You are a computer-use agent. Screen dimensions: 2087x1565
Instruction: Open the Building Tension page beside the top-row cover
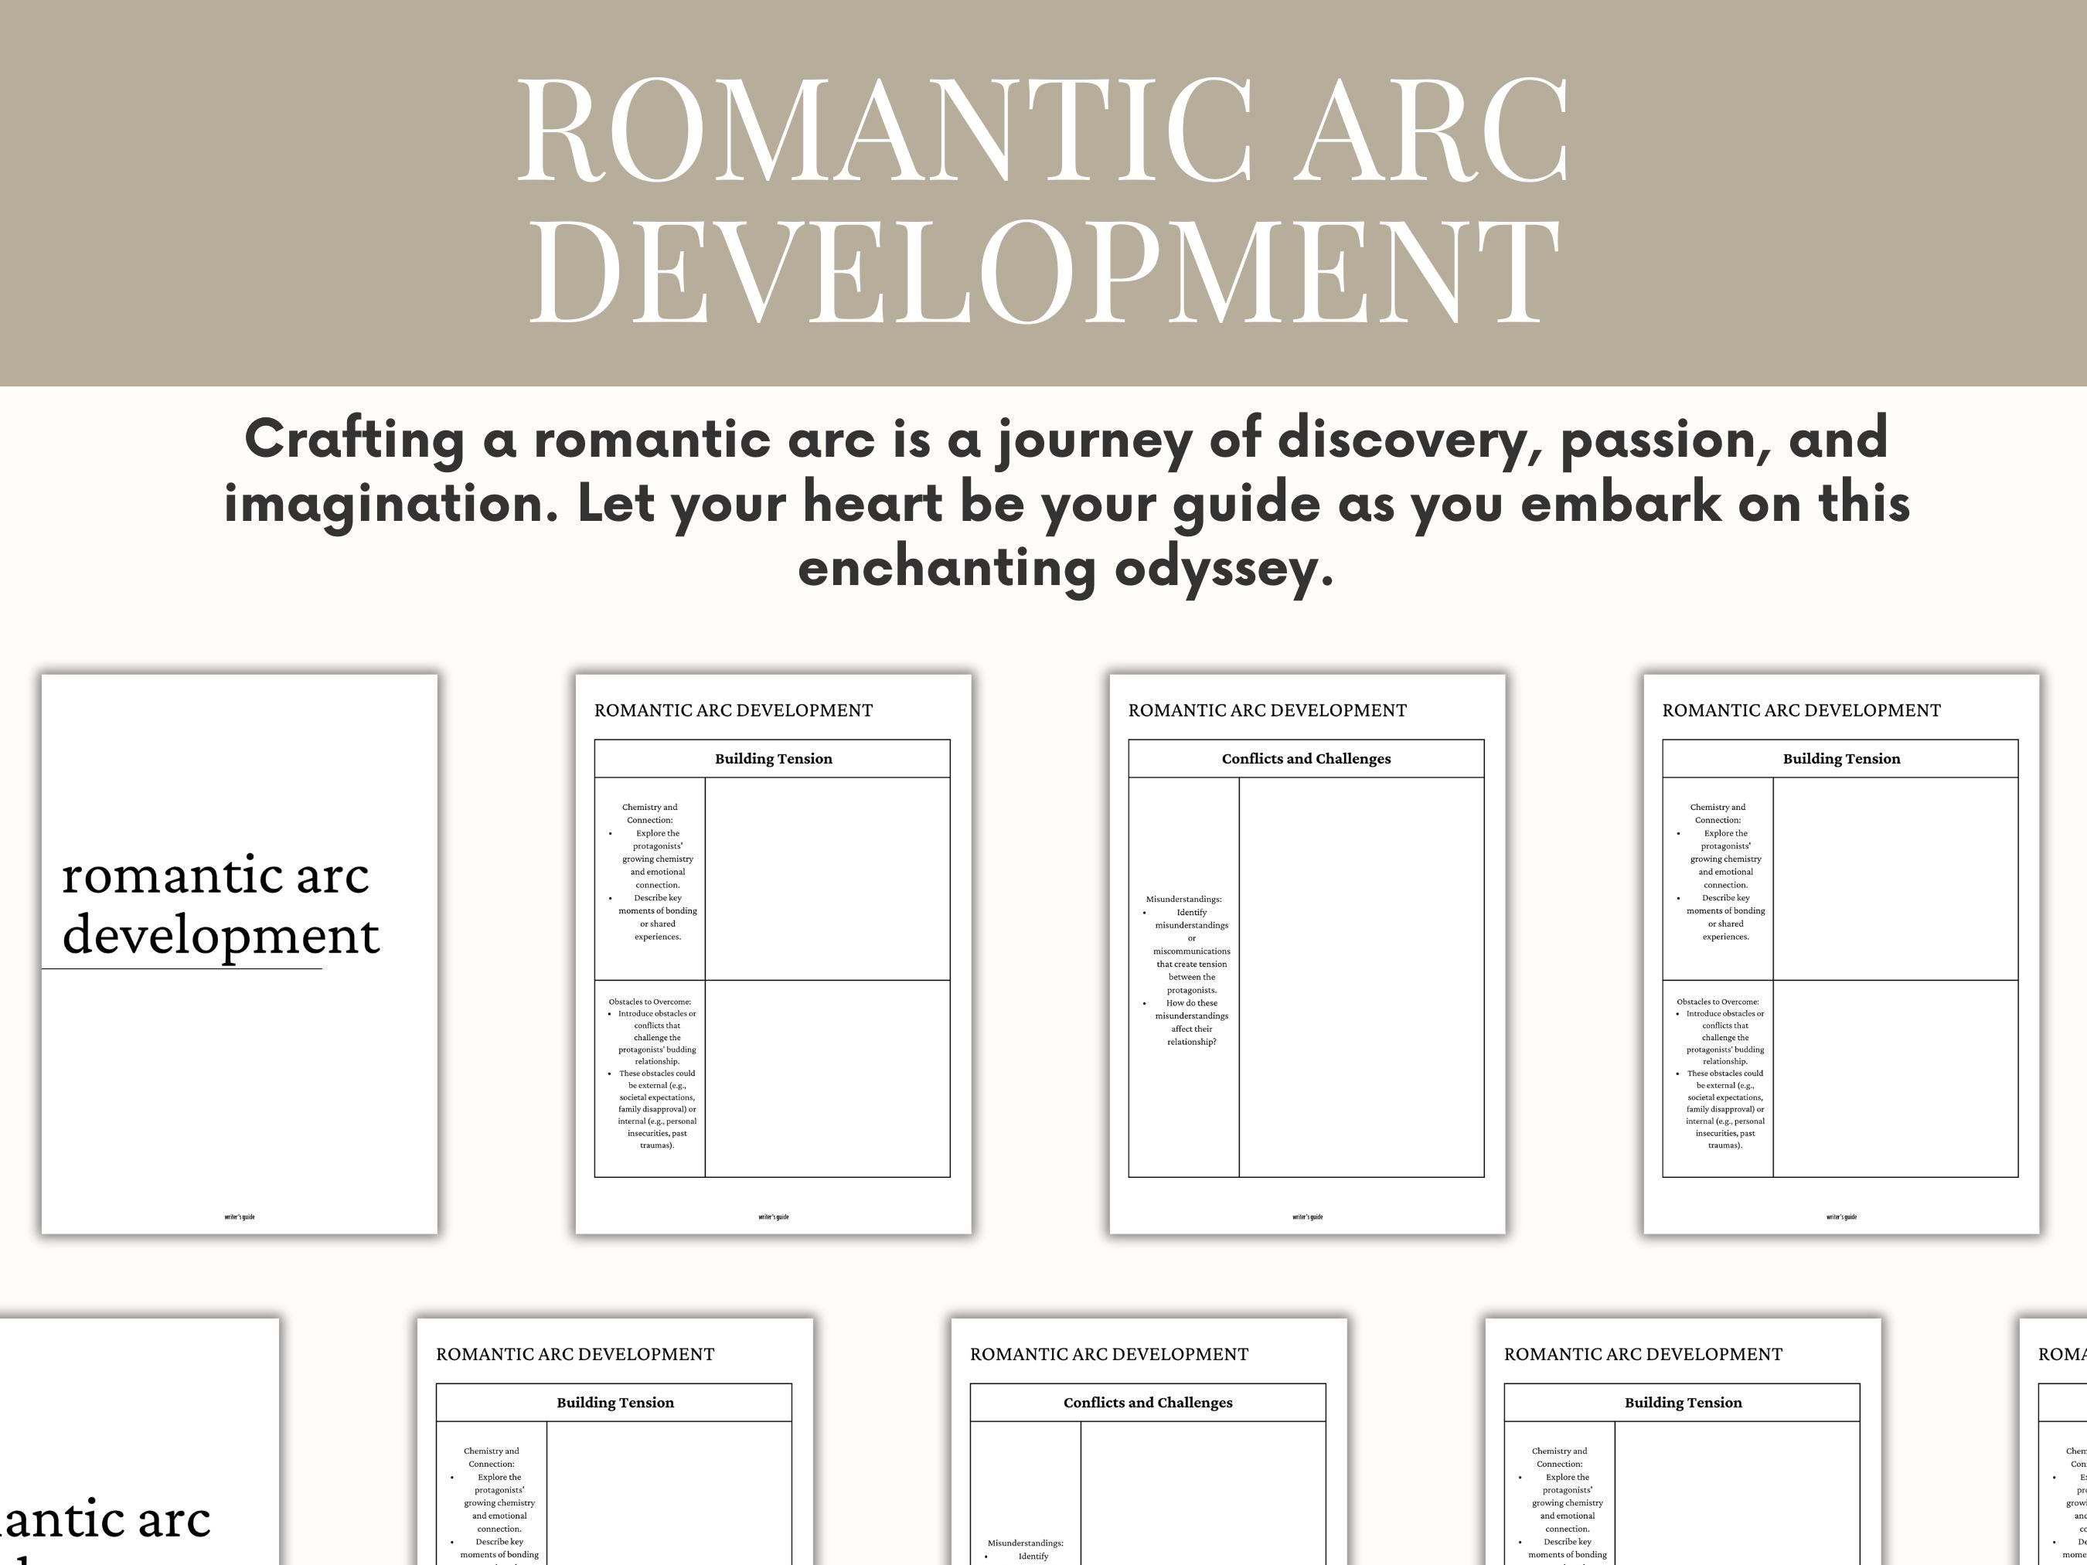coord(773,954)
